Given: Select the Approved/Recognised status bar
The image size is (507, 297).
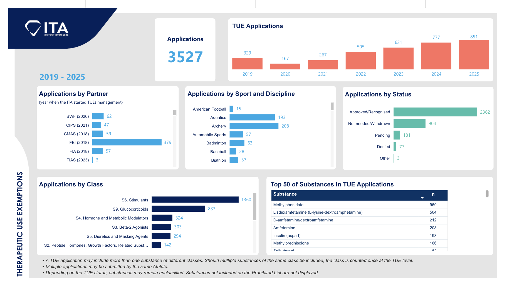Looking at the screenshot, I should click(435, 112).
